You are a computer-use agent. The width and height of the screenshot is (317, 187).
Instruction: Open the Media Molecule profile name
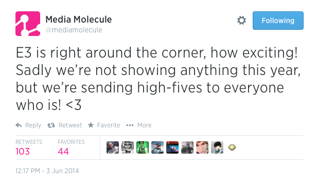[x=79, y=20]
